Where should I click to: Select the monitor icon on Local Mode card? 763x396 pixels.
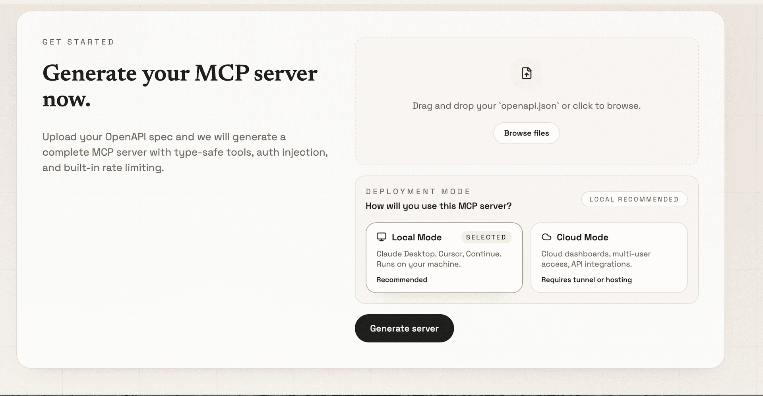click(x=382, y=237)
